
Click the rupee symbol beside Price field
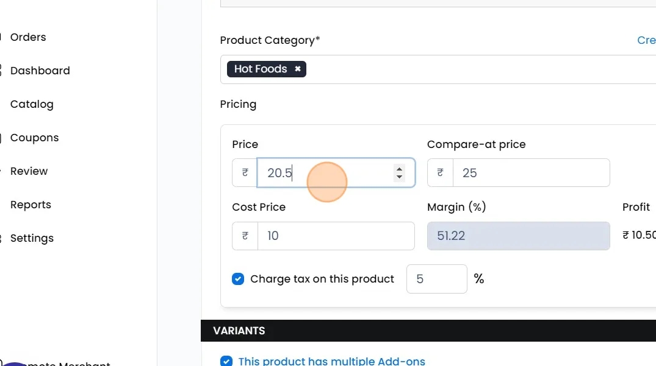[x=245, y=173]
